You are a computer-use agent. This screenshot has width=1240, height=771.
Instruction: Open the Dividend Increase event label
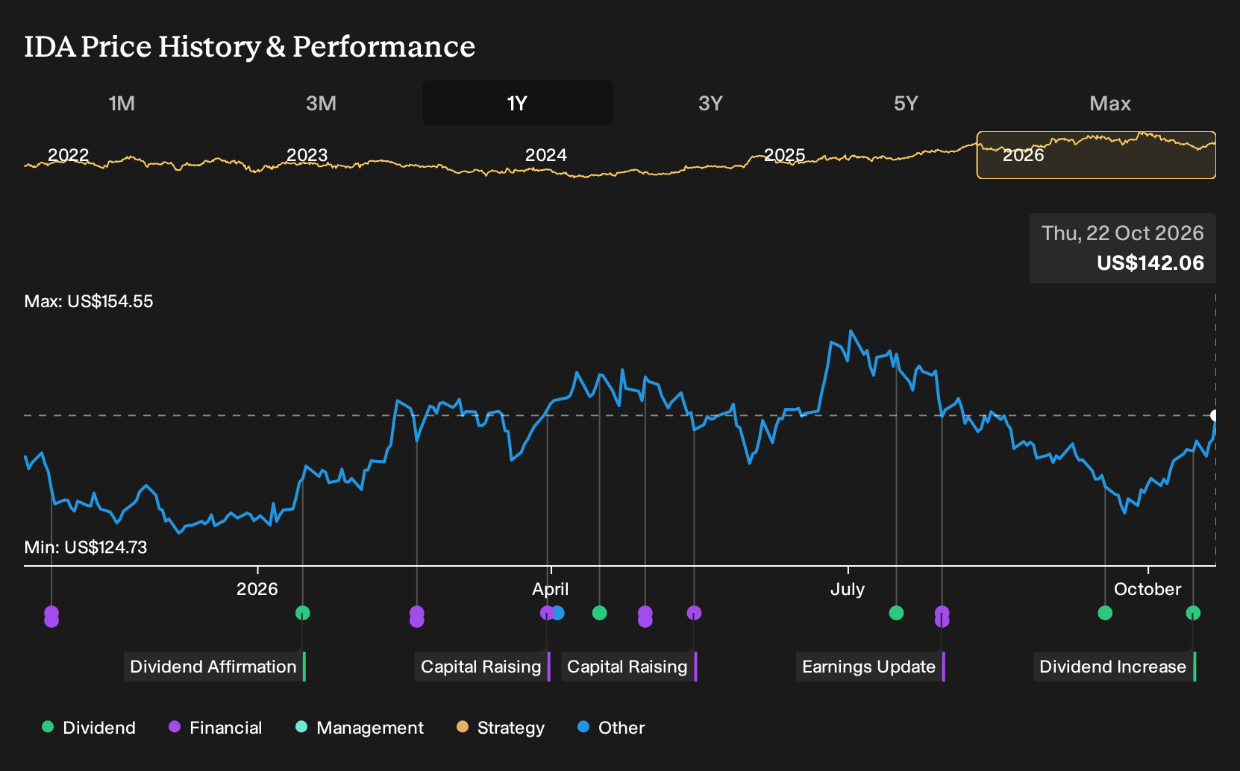click(x=1115, y=667)
